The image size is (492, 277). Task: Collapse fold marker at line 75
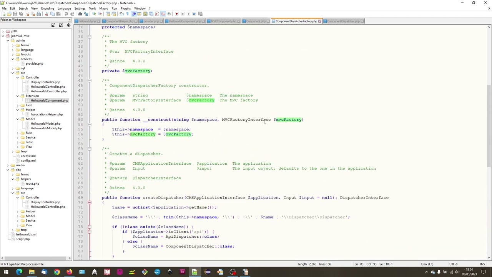point(89,227)
